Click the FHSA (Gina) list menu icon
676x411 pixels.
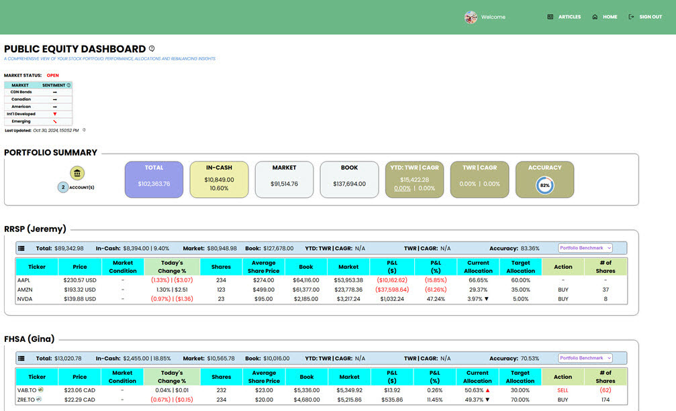tap(21, 359)
